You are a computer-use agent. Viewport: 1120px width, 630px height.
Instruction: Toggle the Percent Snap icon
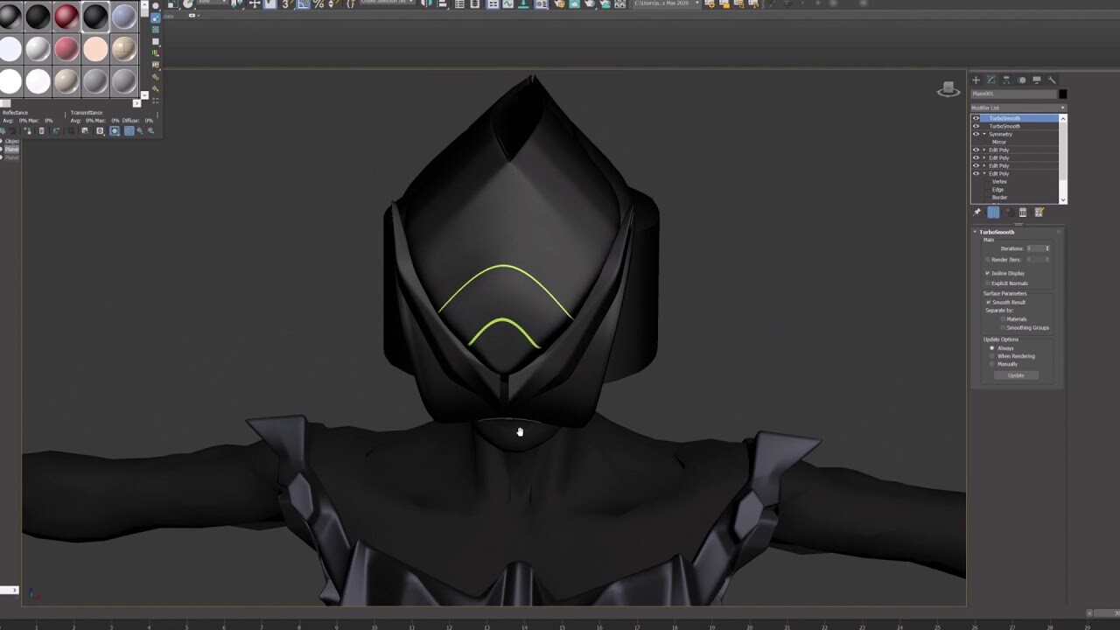(x=318, y=4)
